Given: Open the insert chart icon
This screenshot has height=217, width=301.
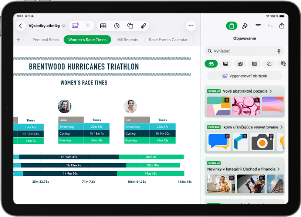Looking at the screenshot, I should [x=117, y=26].
